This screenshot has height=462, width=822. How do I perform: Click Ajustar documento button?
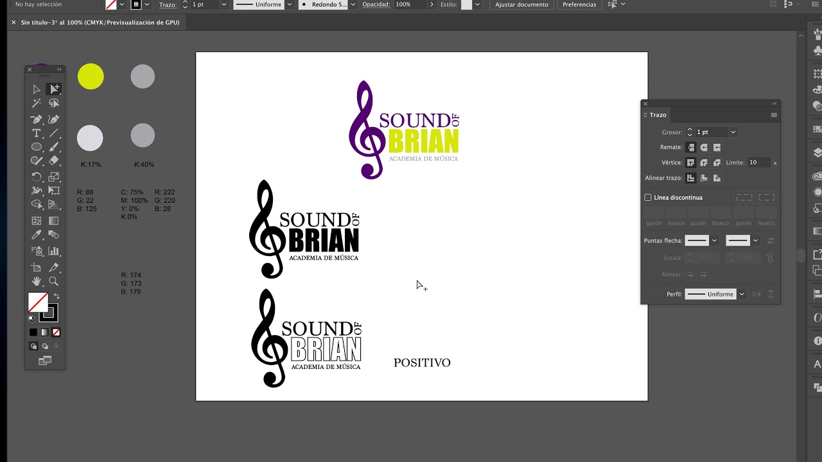(521, 4)
